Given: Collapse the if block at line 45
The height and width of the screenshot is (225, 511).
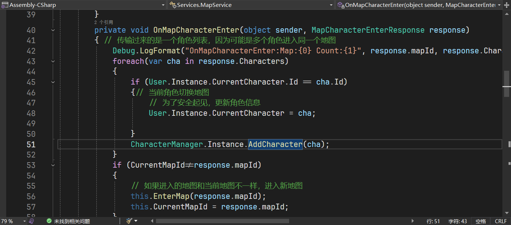Looking at the screenshot, I should tap(53, 82).
